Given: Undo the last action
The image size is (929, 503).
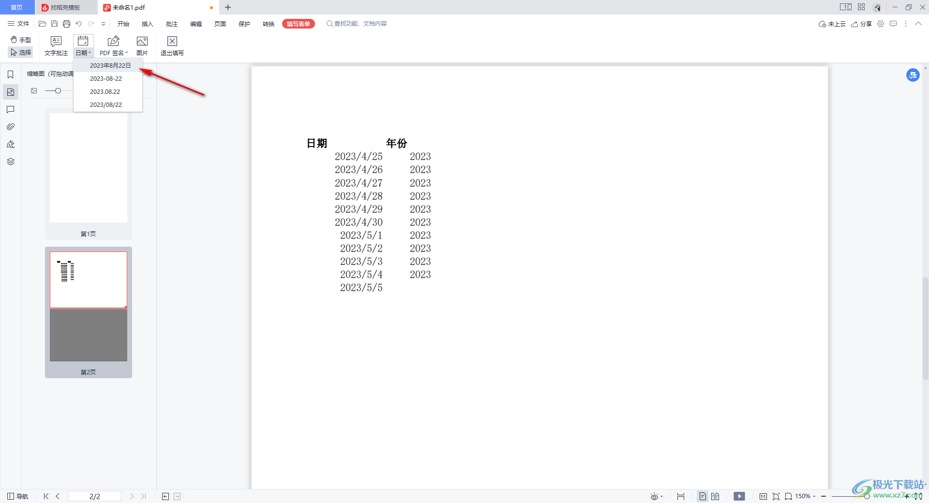Looking at the screenshot, I should tap(78, 24).
